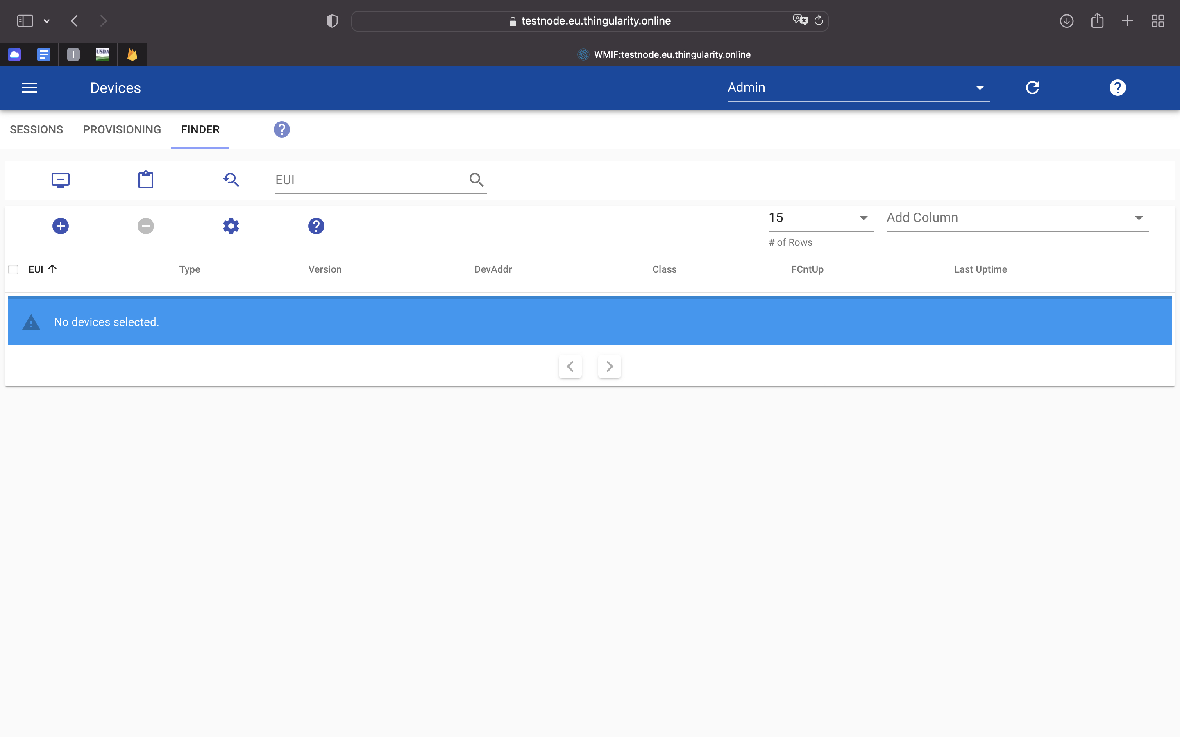The height and width of the screenshot is (737, 1180).
Task: Open the hamburger navigation menu
Action: click(29, 88)
